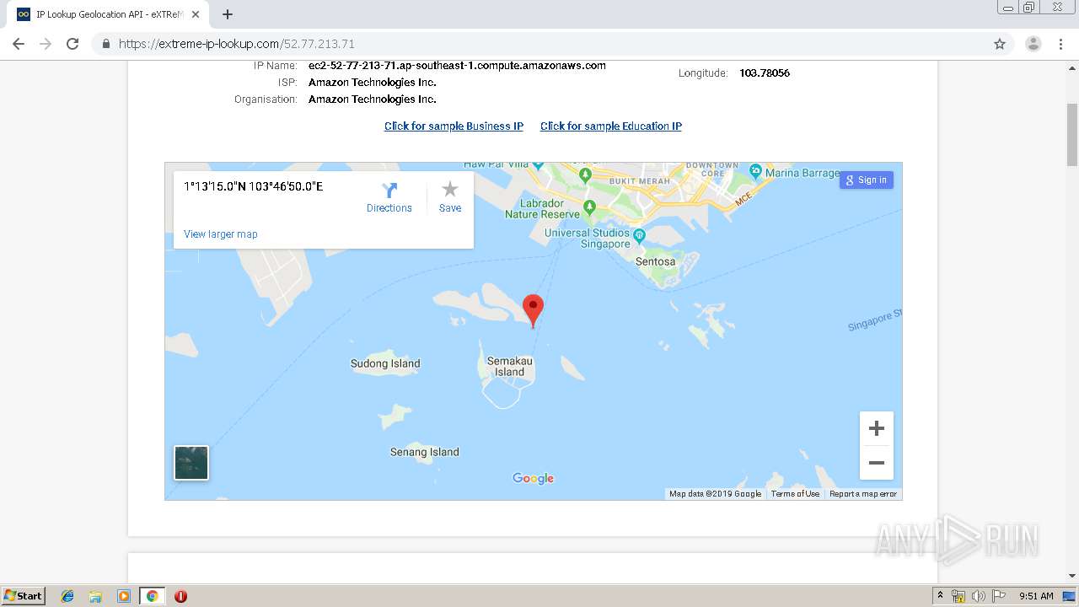The width and height of the screenshot is (1079, 607).
Task: Go back using browser back arrow
Action: 19,44
